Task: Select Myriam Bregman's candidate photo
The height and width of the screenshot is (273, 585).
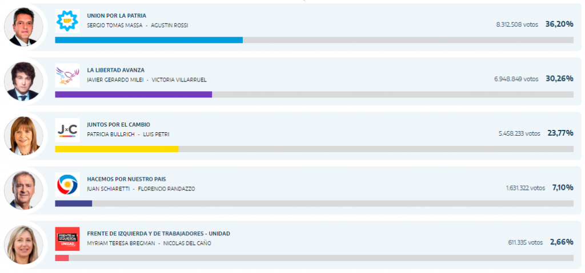Action: [23, 245]
